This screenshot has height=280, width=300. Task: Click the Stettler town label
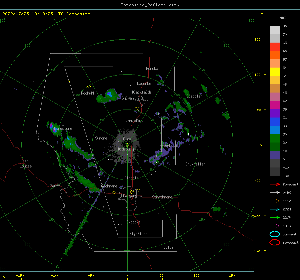pyautogui.click(x=194, y=96)
